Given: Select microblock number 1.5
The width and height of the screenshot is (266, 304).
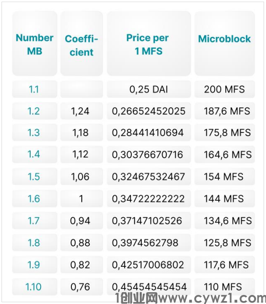Looking at the screenshot, I should coord(34,177).
